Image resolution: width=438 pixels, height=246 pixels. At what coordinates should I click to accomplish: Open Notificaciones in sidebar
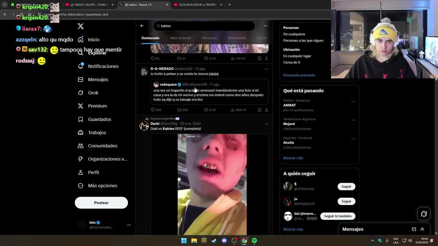coord(98,66)
